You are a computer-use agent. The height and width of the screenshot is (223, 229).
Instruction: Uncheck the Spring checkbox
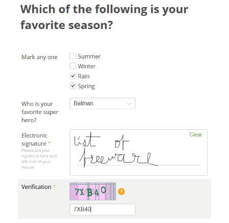(73, 86)
